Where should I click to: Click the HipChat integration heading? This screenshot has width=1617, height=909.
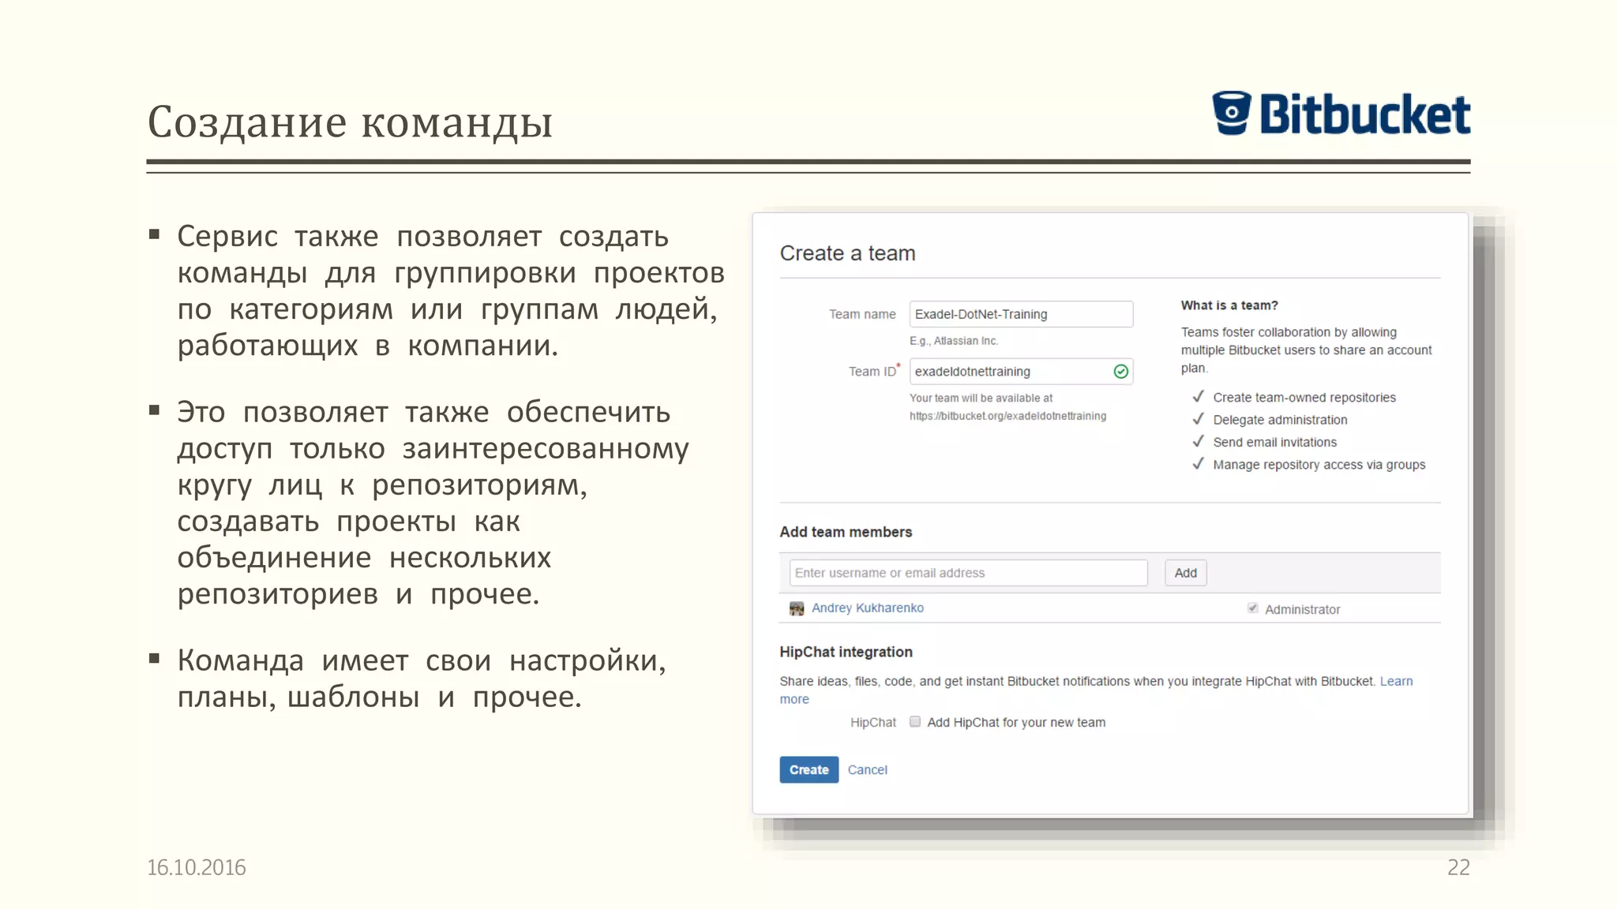pyautogui.click(x=846, y=652)
